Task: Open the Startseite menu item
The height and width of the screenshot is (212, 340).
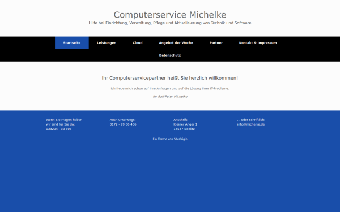Action: point(72,43)
